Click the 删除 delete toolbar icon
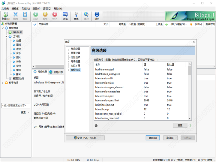Screen dimensions: 216x162 pos(15,16)
